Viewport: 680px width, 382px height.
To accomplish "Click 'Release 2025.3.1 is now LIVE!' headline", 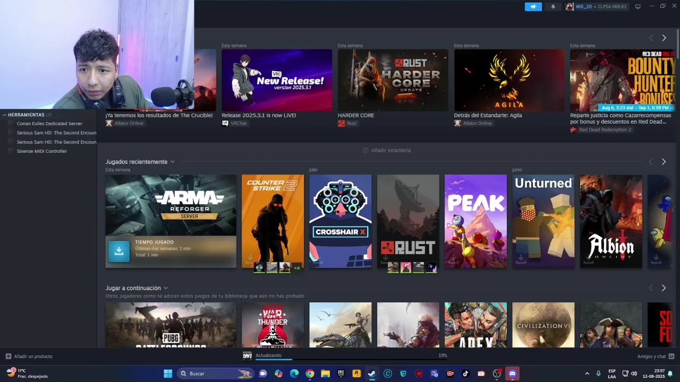I will point(259,115).
